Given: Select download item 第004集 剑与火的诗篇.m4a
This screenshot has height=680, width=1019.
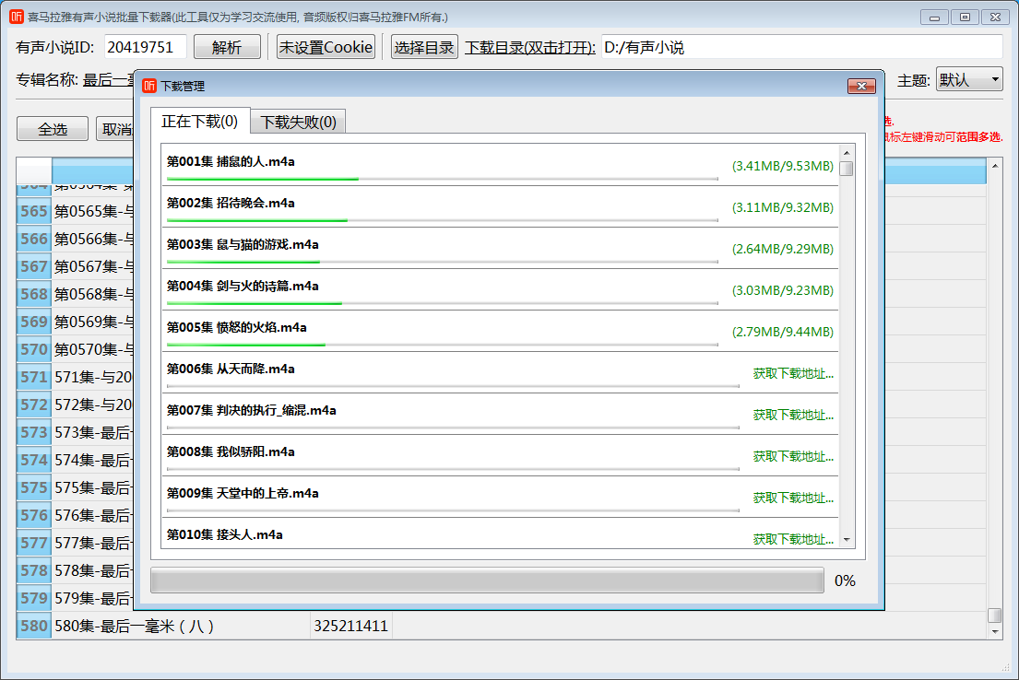Looking at the screenshot, I should tap(500, 289).
